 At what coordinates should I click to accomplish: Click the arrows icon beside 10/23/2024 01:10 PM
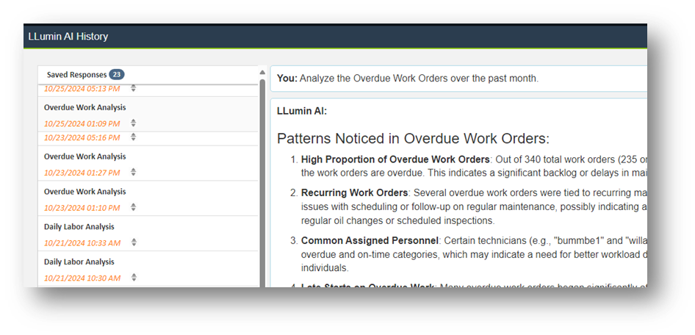coord(133,207)
